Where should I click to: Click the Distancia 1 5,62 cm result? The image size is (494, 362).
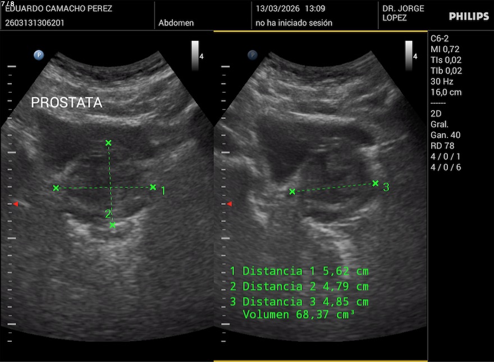click(299, 271)
